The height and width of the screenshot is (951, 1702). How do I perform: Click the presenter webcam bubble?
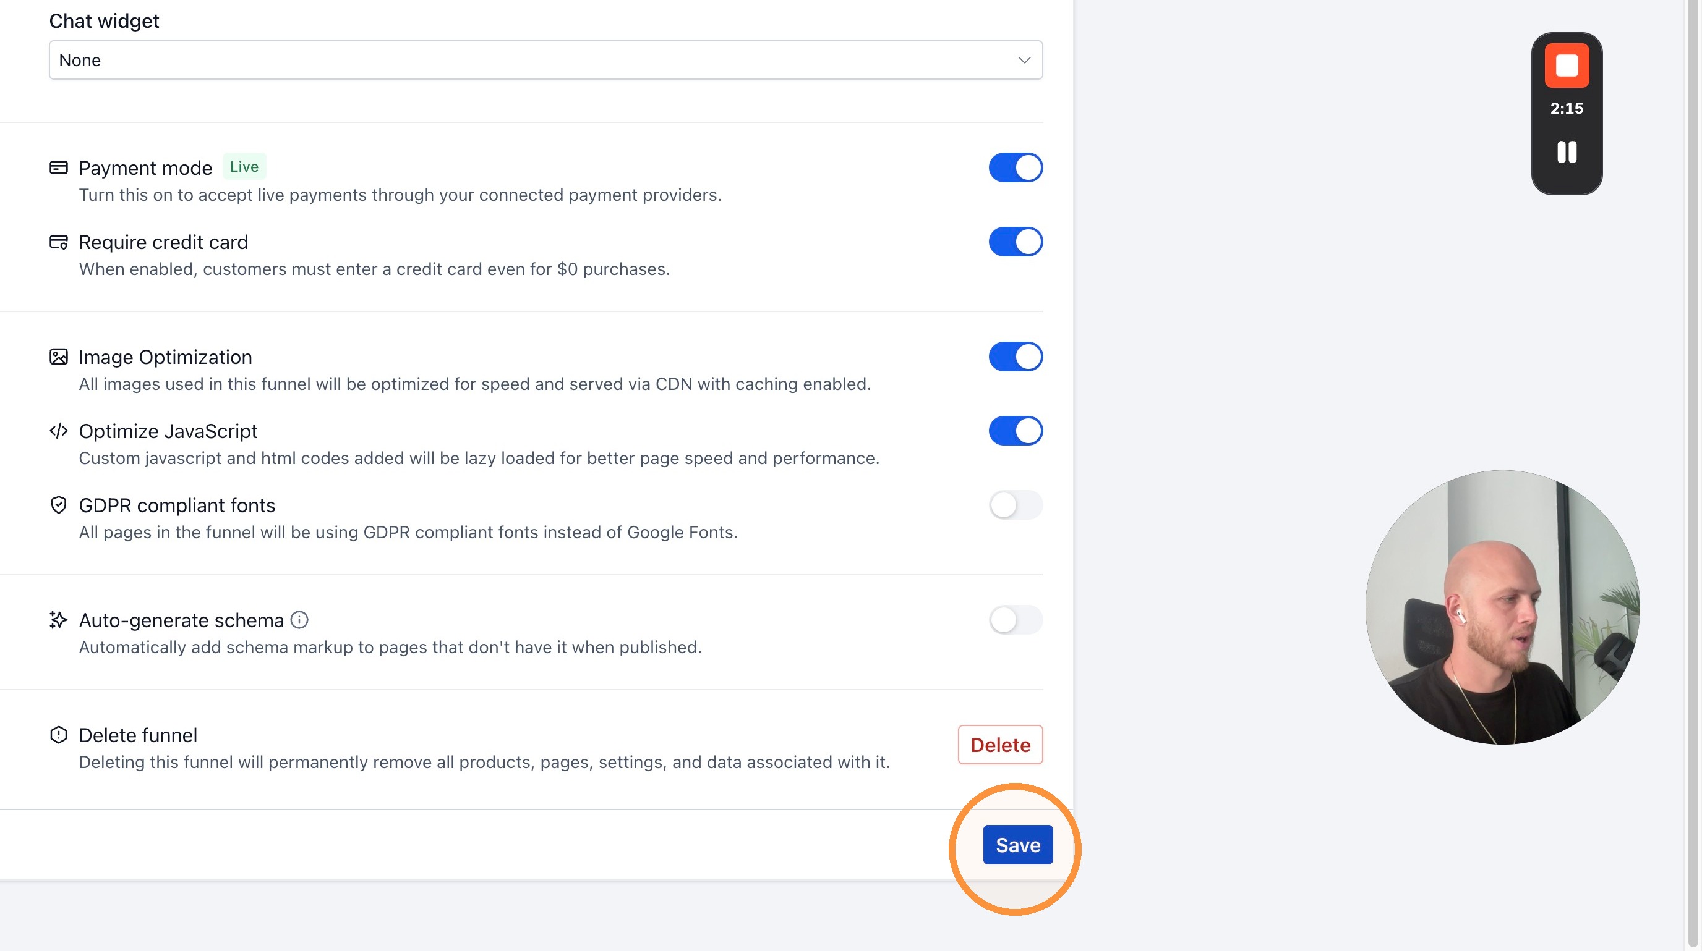point(1503,607)
